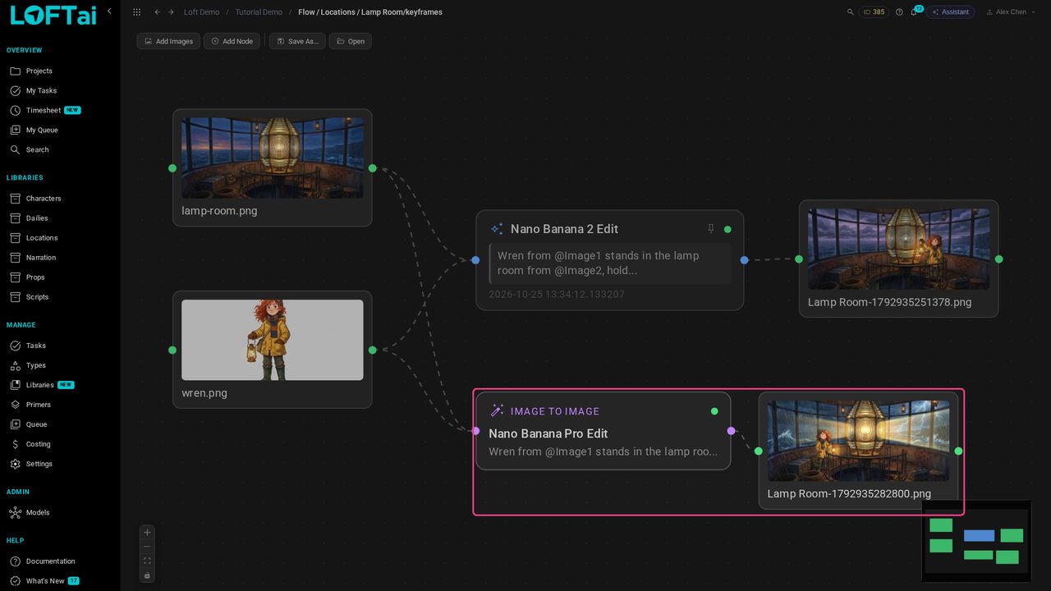Screen dimensions: 1051x591
Task: Go back with the left arrow
Action: tap(158, 12)
